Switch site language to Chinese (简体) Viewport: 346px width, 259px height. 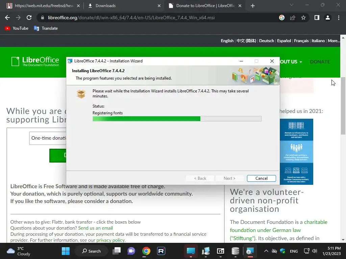click(x=246, y=41)
